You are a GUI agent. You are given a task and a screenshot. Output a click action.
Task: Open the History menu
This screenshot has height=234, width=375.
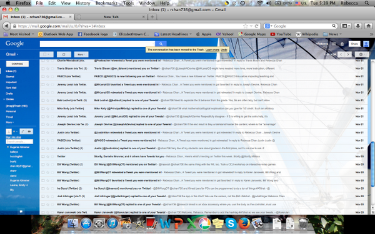tap(82, 3)
